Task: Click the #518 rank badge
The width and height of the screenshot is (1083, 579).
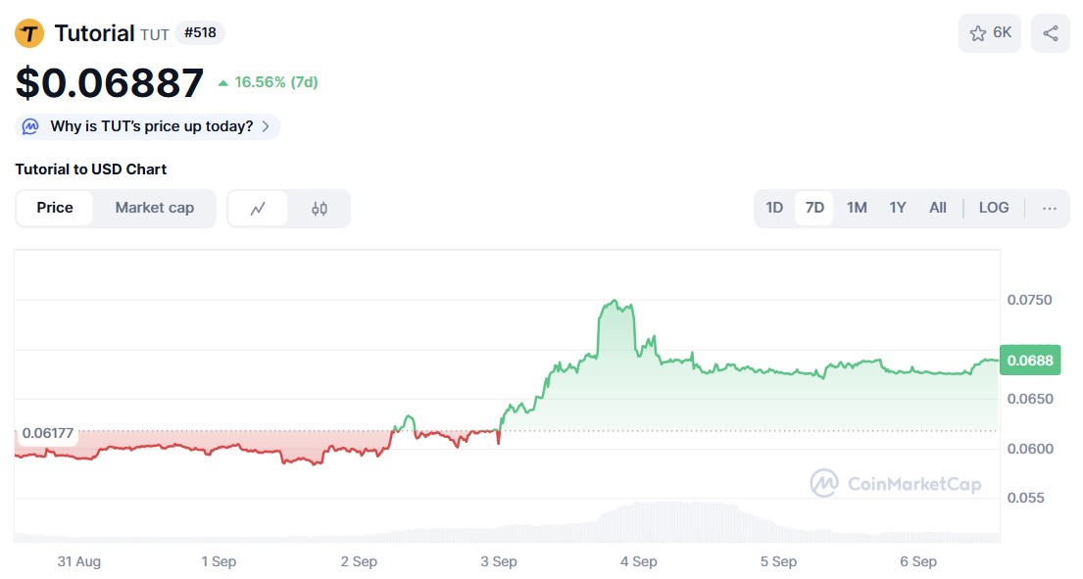Action: click(200, 32)
